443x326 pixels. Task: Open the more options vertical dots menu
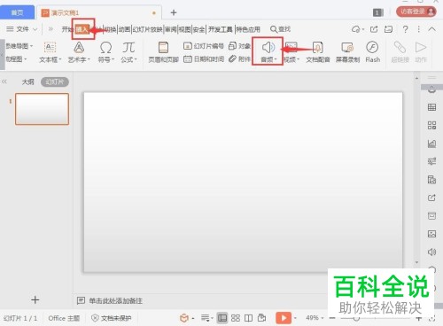pos(419,29)
